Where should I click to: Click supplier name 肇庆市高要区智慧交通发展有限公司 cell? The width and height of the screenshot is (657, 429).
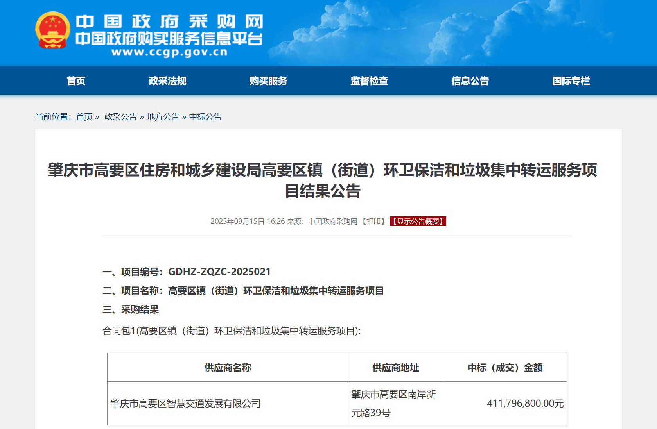[185, 404]
